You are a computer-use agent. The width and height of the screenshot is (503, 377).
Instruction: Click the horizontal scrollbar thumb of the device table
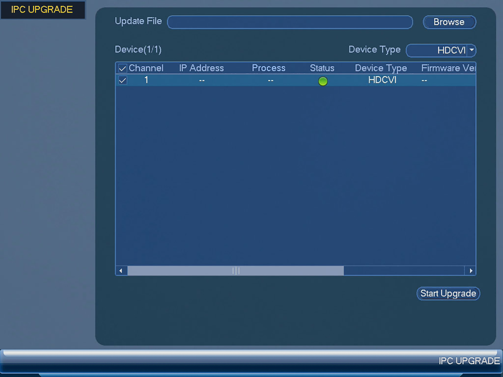(236, 271)
